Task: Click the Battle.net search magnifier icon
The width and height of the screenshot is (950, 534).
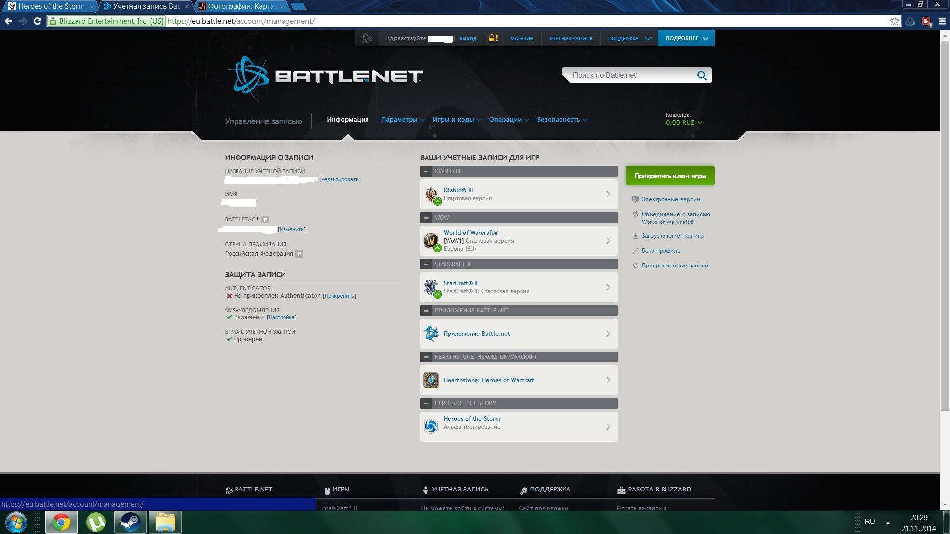Action: point(701,75)
